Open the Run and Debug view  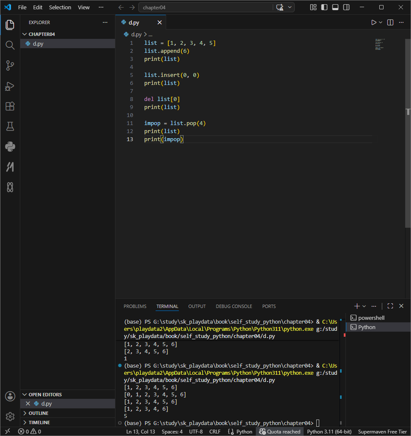[x=10, y=86]
